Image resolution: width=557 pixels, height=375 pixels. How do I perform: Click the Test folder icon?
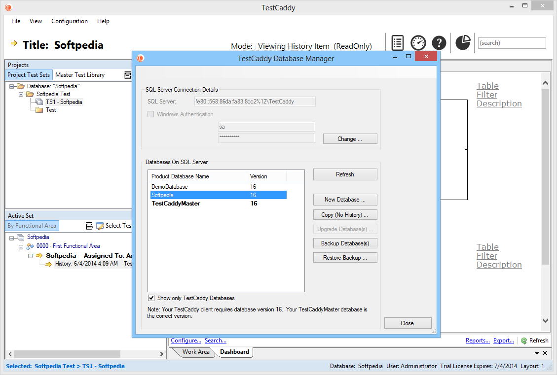39,110
